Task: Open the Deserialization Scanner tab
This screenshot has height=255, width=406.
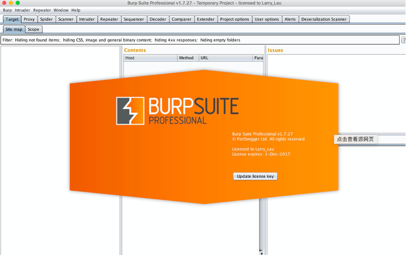Action: (x=324, y=19)
